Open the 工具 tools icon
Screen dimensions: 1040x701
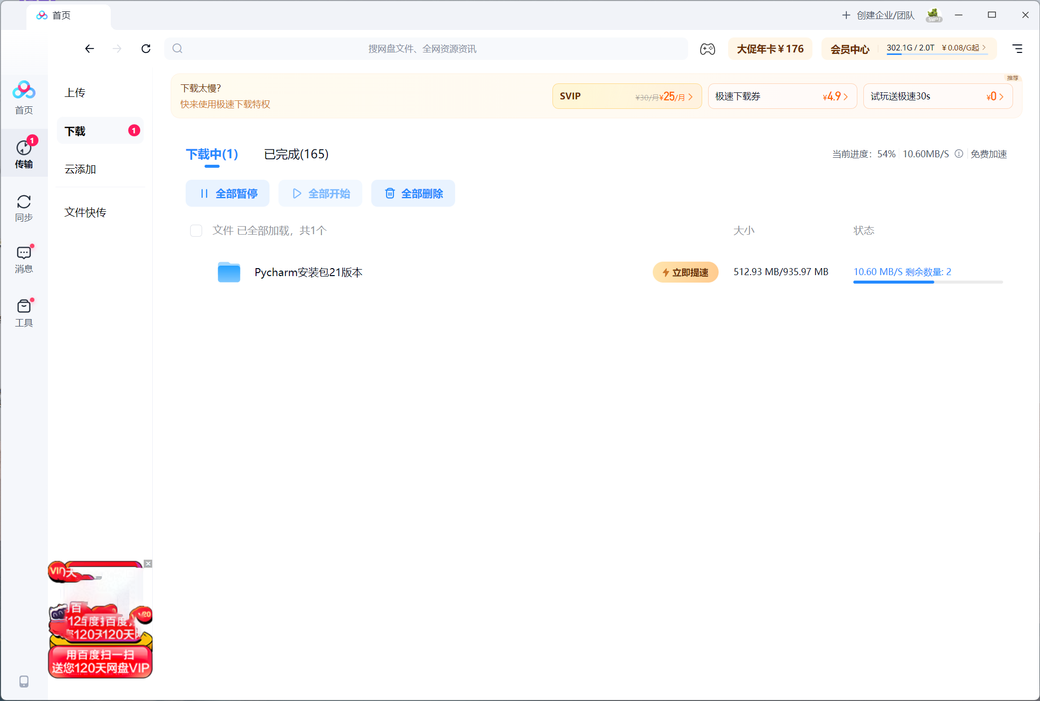pos(23,313)
